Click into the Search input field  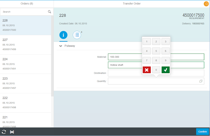(x=24, y=12)
